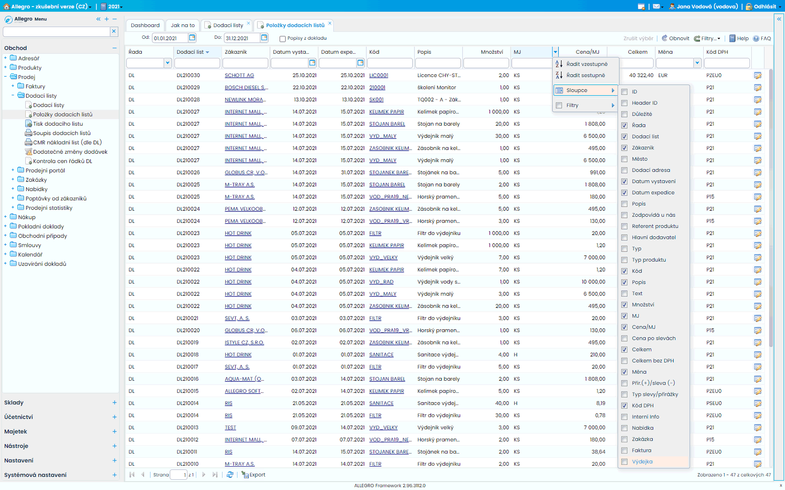The image size is (785, 490).
Task: Click the row action icon for DL210030
Action: coord(757,75)
